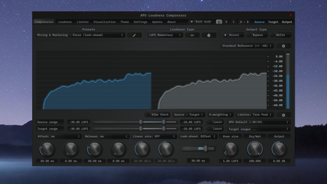The width and height of the screenshot is (327, 184).
Task: Switch to the Visualization tab
Action: (x=104, y=22)
